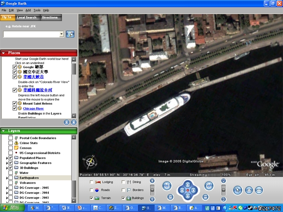283x212 pixels.
Task: Click the print icon button
Action: tap(249, 190)
